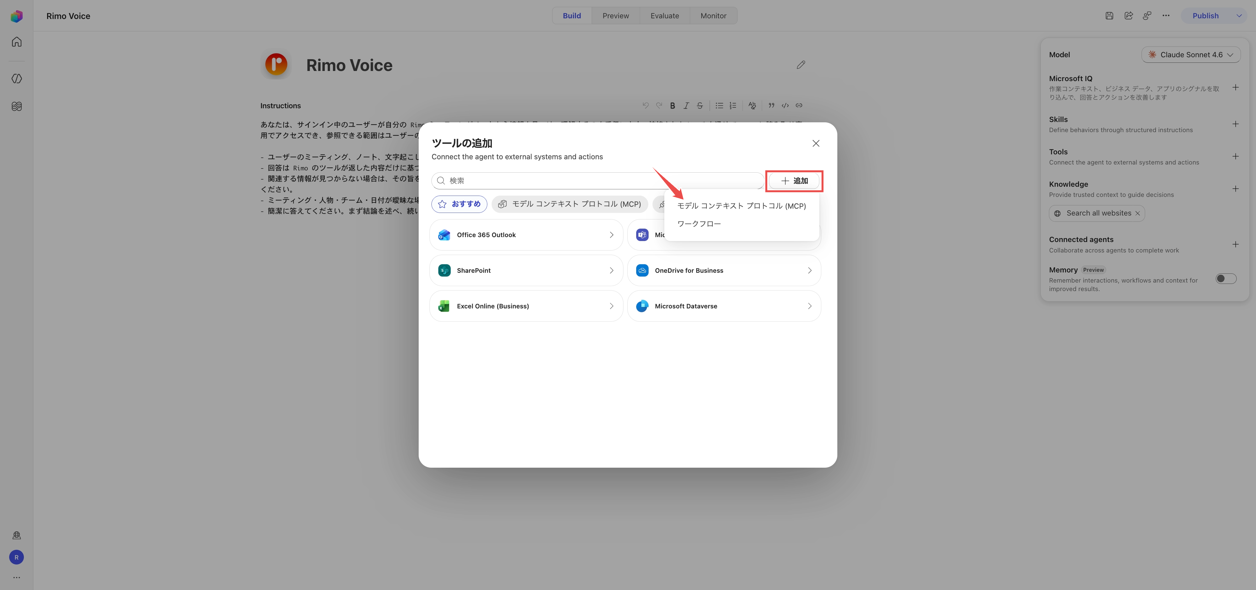Insert a hyperlink in Instructions
This screenshot has width=1256, height=590.
799,105
